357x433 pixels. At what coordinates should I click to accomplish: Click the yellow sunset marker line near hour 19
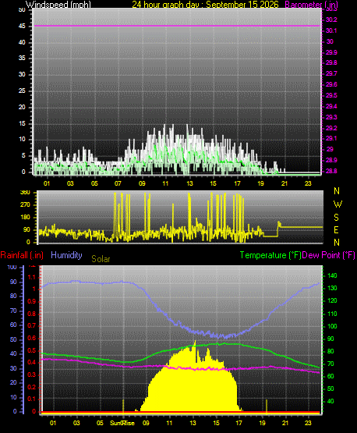(267, 406)
